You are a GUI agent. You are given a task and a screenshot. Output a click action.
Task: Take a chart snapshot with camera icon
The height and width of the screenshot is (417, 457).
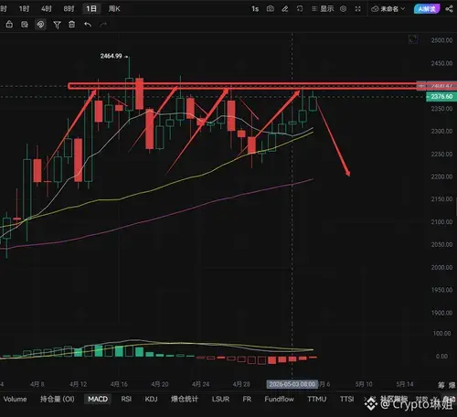tap(271, 9)
